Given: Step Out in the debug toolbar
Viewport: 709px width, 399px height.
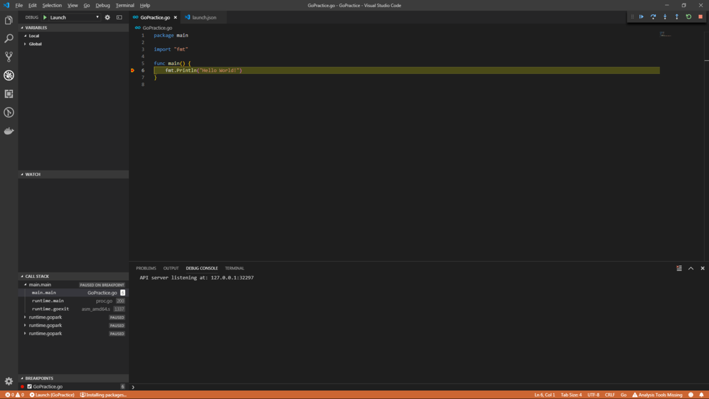Looking at the screenshot, I should 677,17.
